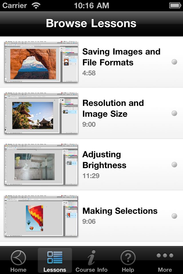Tap the More three-dots icon
The height and width of the screenshot is (274, 183).
pos(165,255)
